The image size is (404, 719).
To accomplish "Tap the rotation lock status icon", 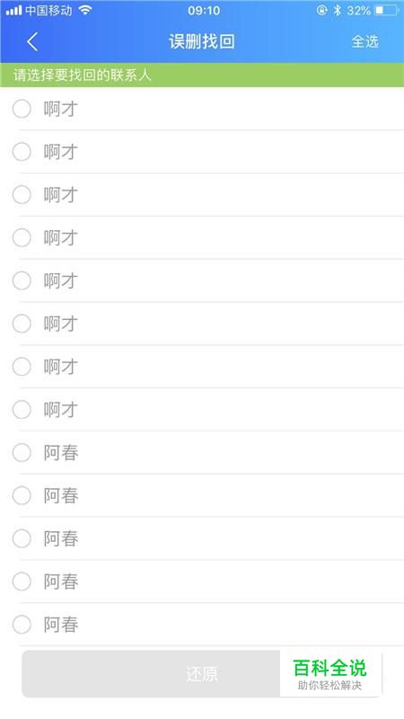I will (x=322, y=10).
